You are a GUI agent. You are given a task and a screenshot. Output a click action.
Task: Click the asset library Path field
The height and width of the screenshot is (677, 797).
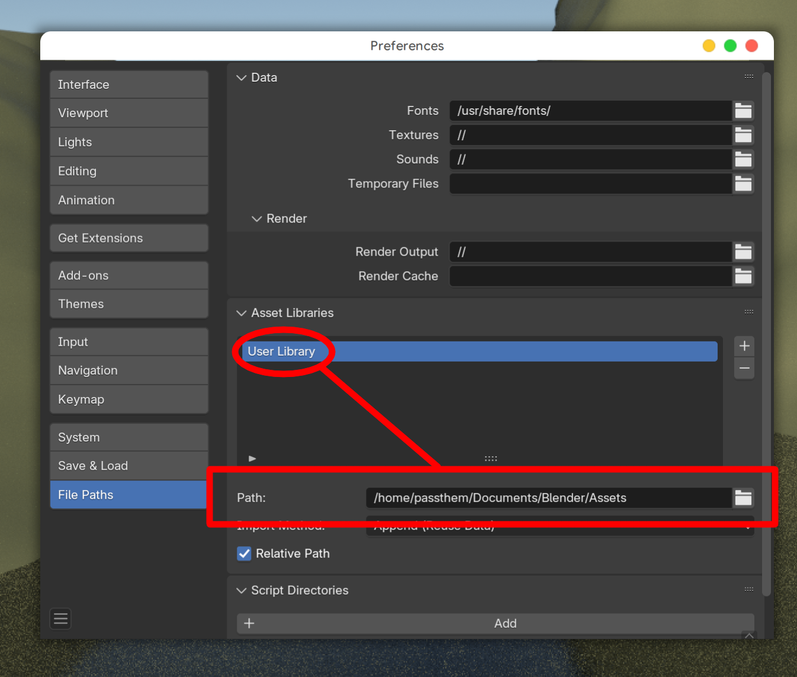pyautogui.click(x=549, y=498)
